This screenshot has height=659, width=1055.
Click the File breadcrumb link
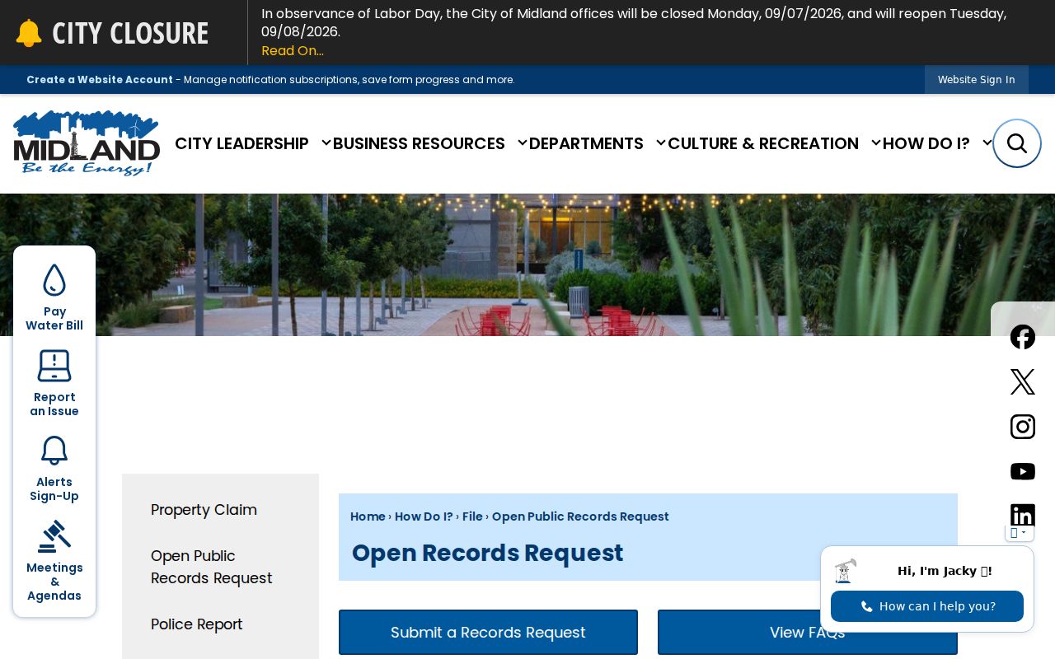pos(472,516)
